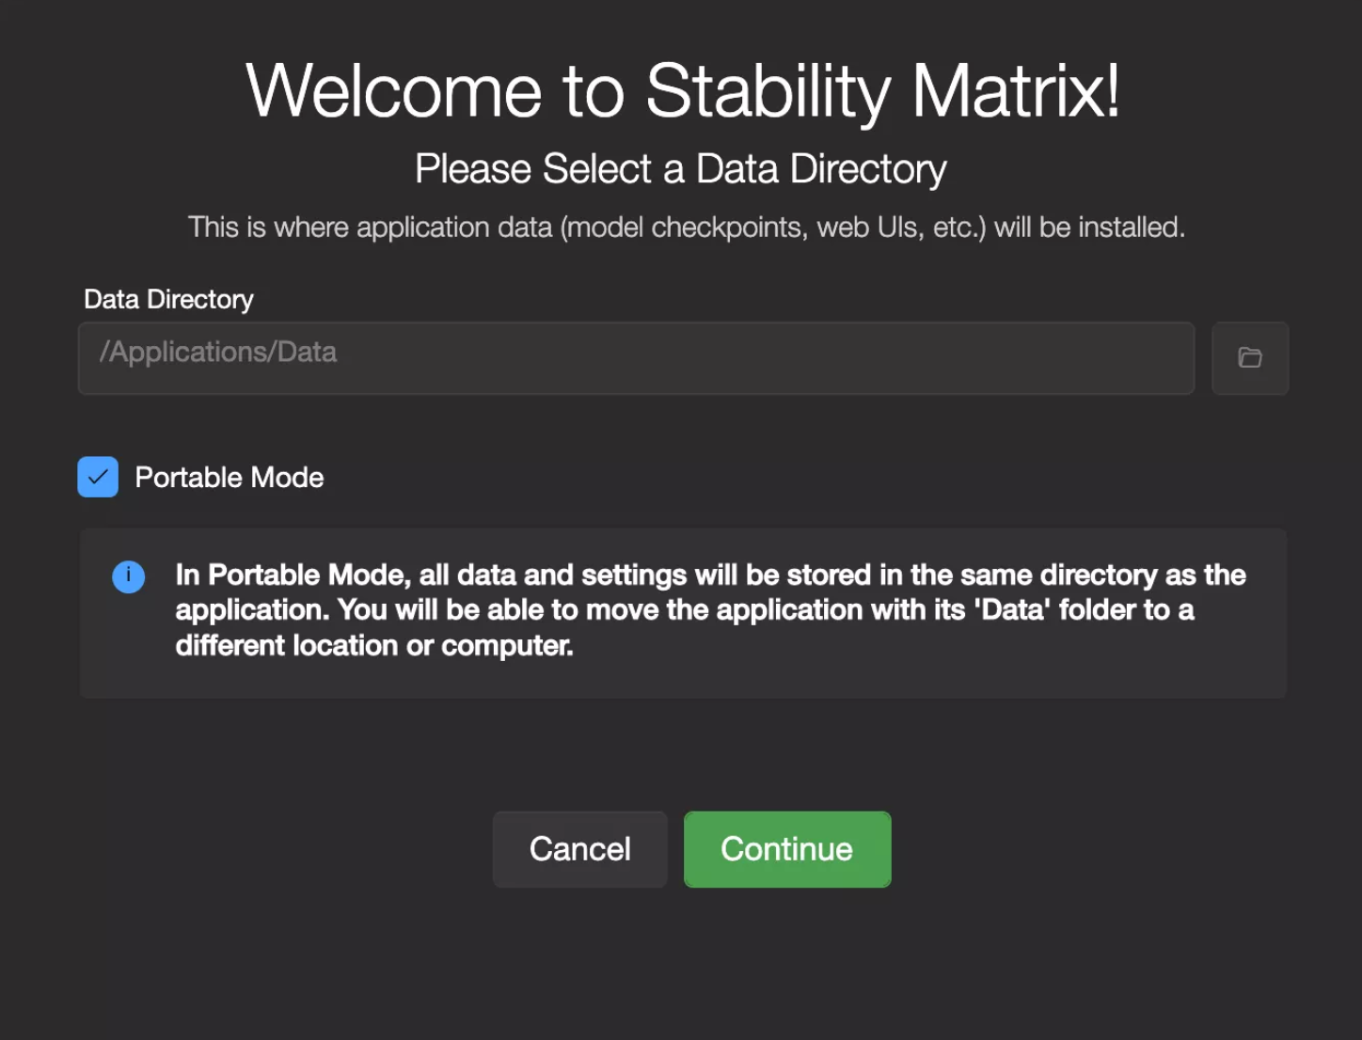This screenshot has width=1362, height=1040.
Task: Focus the Data Directory path field
Action: coord(636,358)
